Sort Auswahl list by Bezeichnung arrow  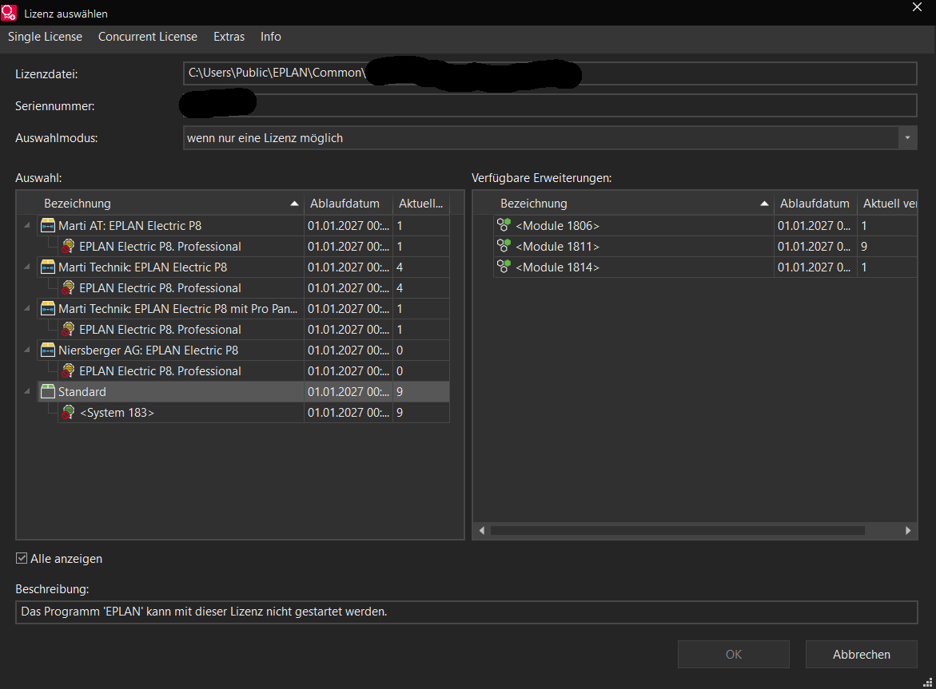click(x=294, y=204)
